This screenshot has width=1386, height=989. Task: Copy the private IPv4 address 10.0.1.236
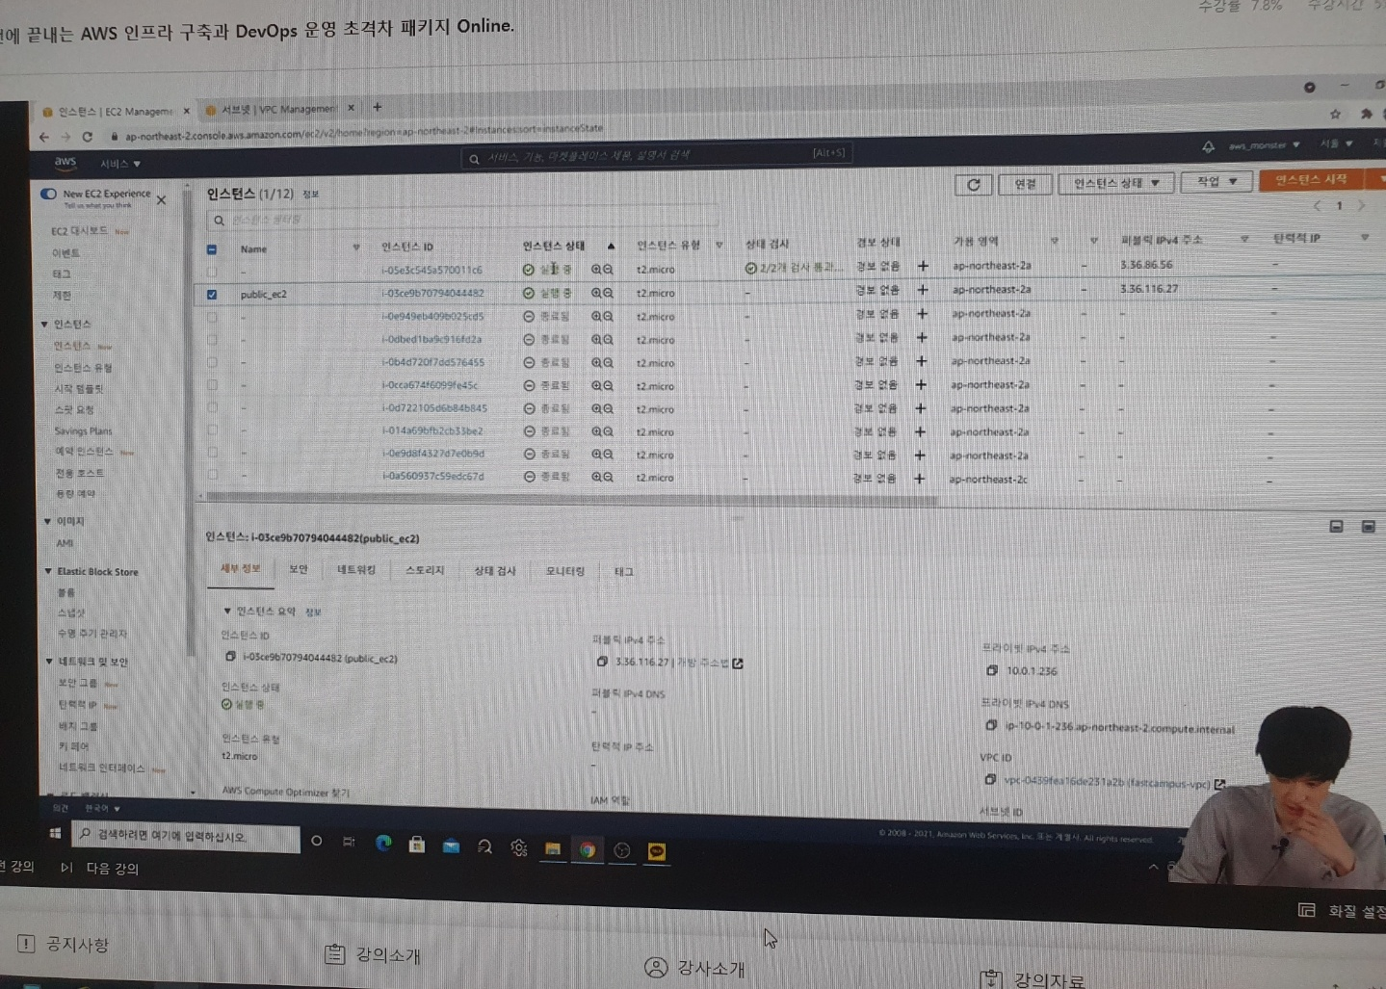992,670
